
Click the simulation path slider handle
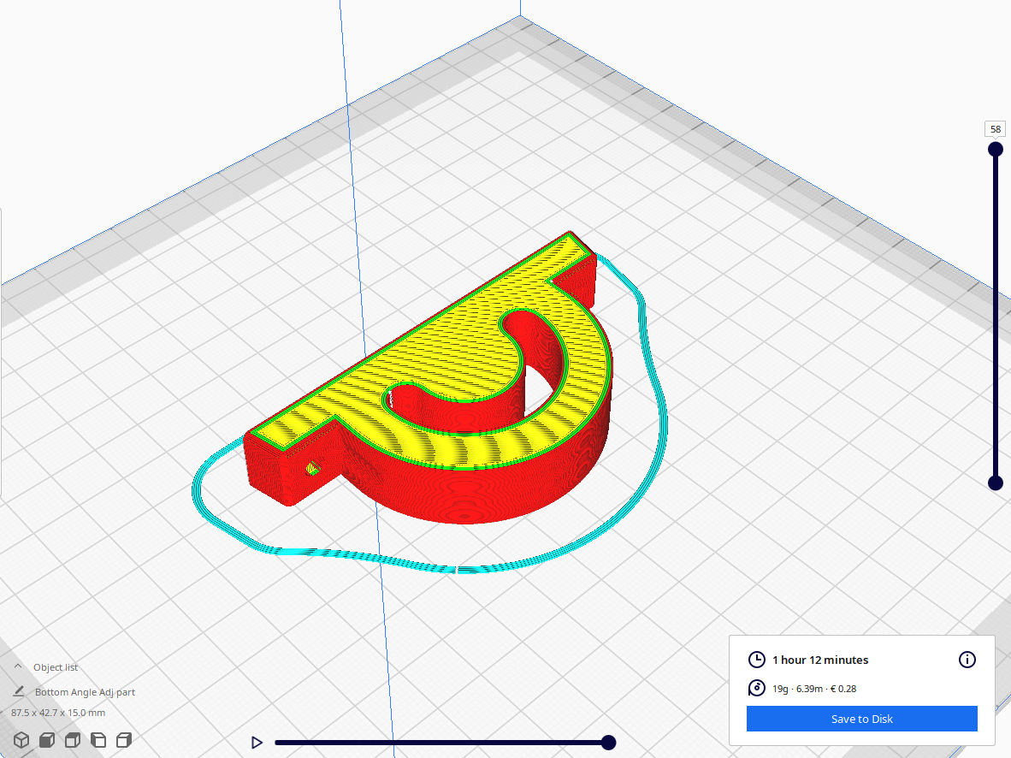pyautogui.click(x=608, y=743)
